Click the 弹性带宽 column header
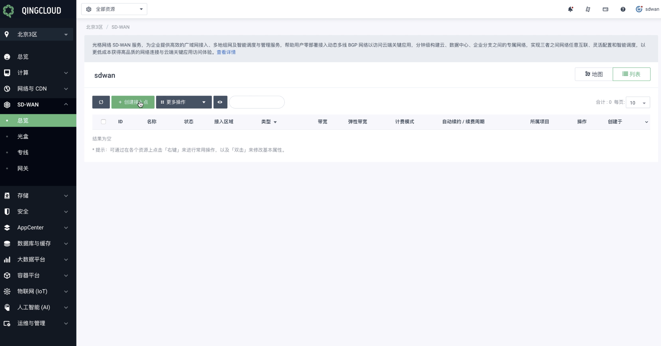Screen dimensions: 661x346 tap(357, 122)
